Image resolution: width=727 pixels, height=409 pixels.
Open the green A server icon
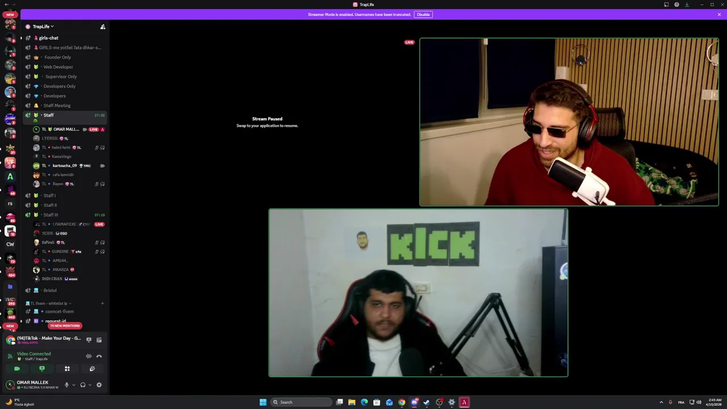pyautogui.click(x=10, y=176)
